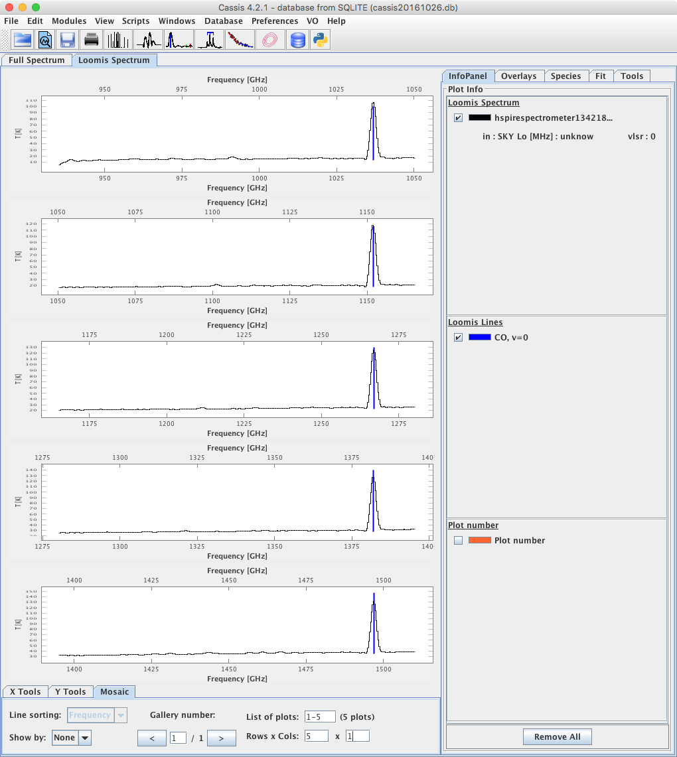Click the open file folder icon

coord(22,40)
